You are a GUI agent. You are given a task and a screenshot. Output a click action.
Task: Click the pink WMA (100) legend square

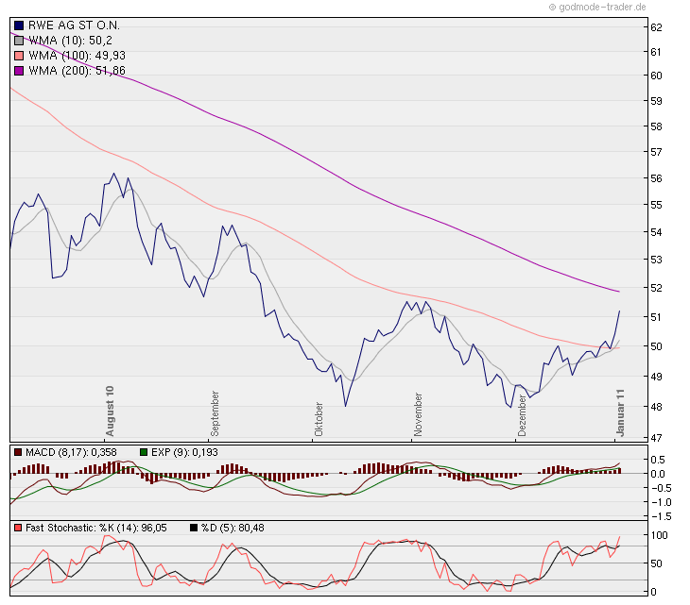coord(19,56)
